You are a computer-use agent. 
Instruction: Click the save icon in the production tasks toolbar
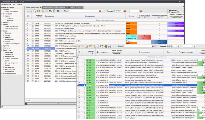102,46
